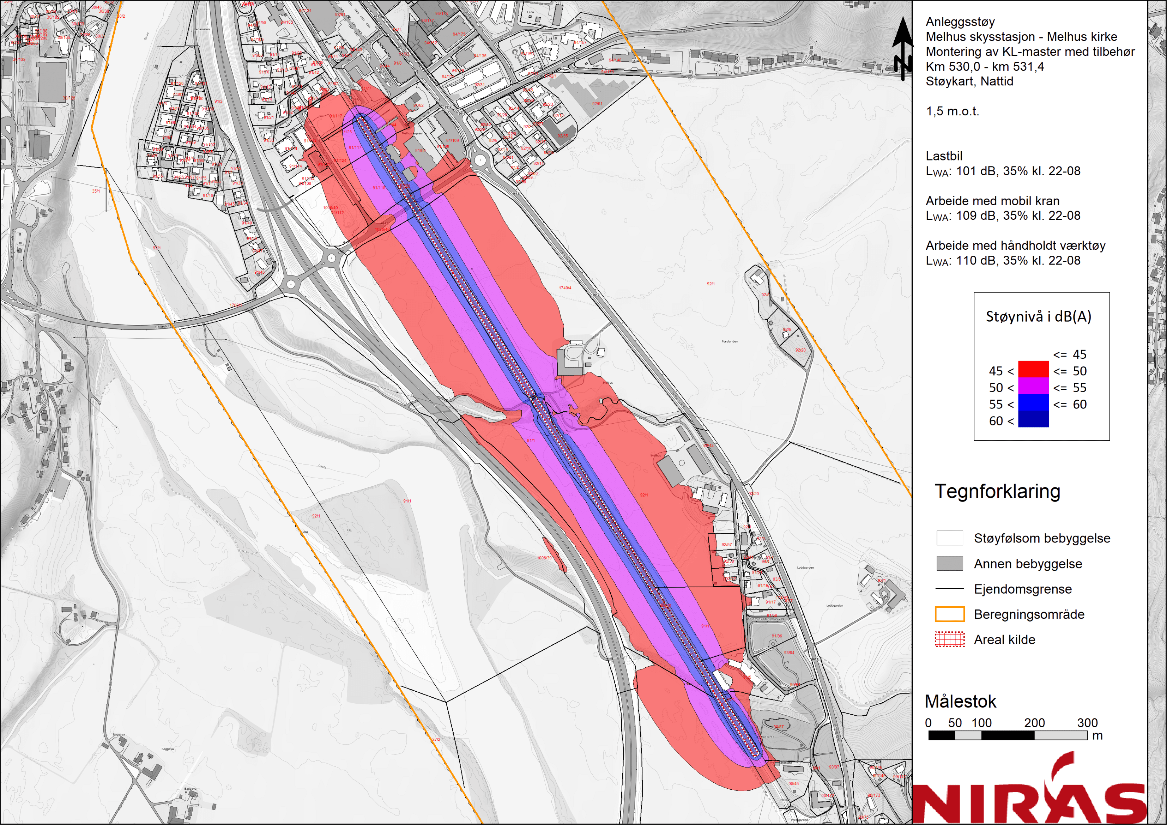This screenshot has height=825, width=1167.
Task: Click the Furulunden map label
Action: pos(730,341)
